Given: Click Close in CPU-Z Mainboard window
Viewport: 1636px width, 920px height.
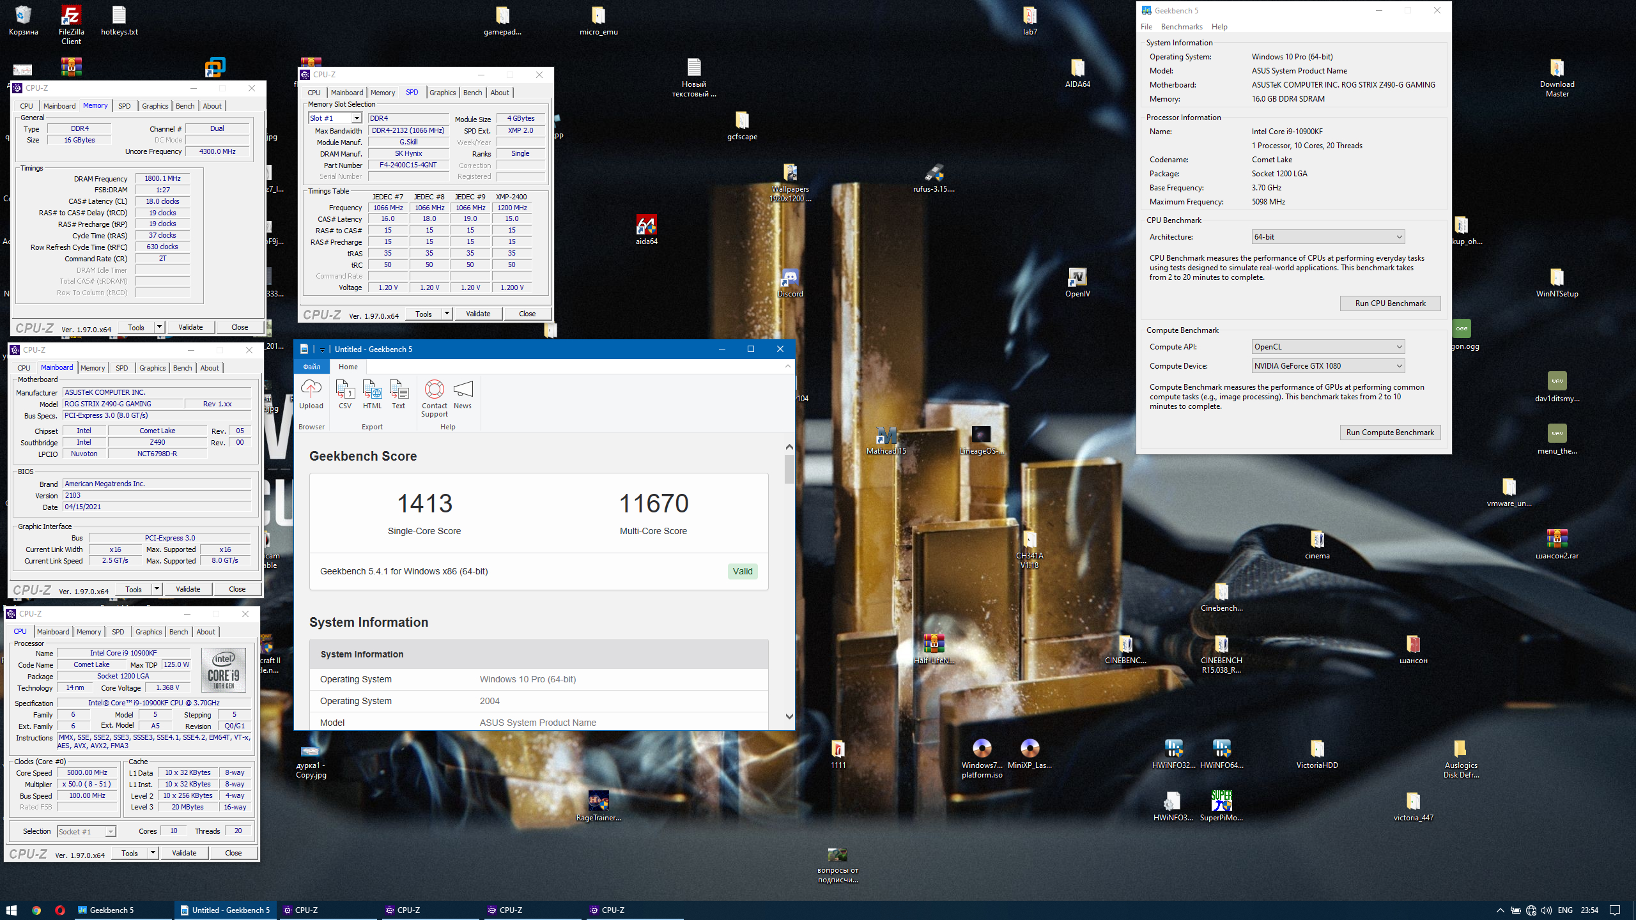Looking at the screenshot, I should 237,589.
